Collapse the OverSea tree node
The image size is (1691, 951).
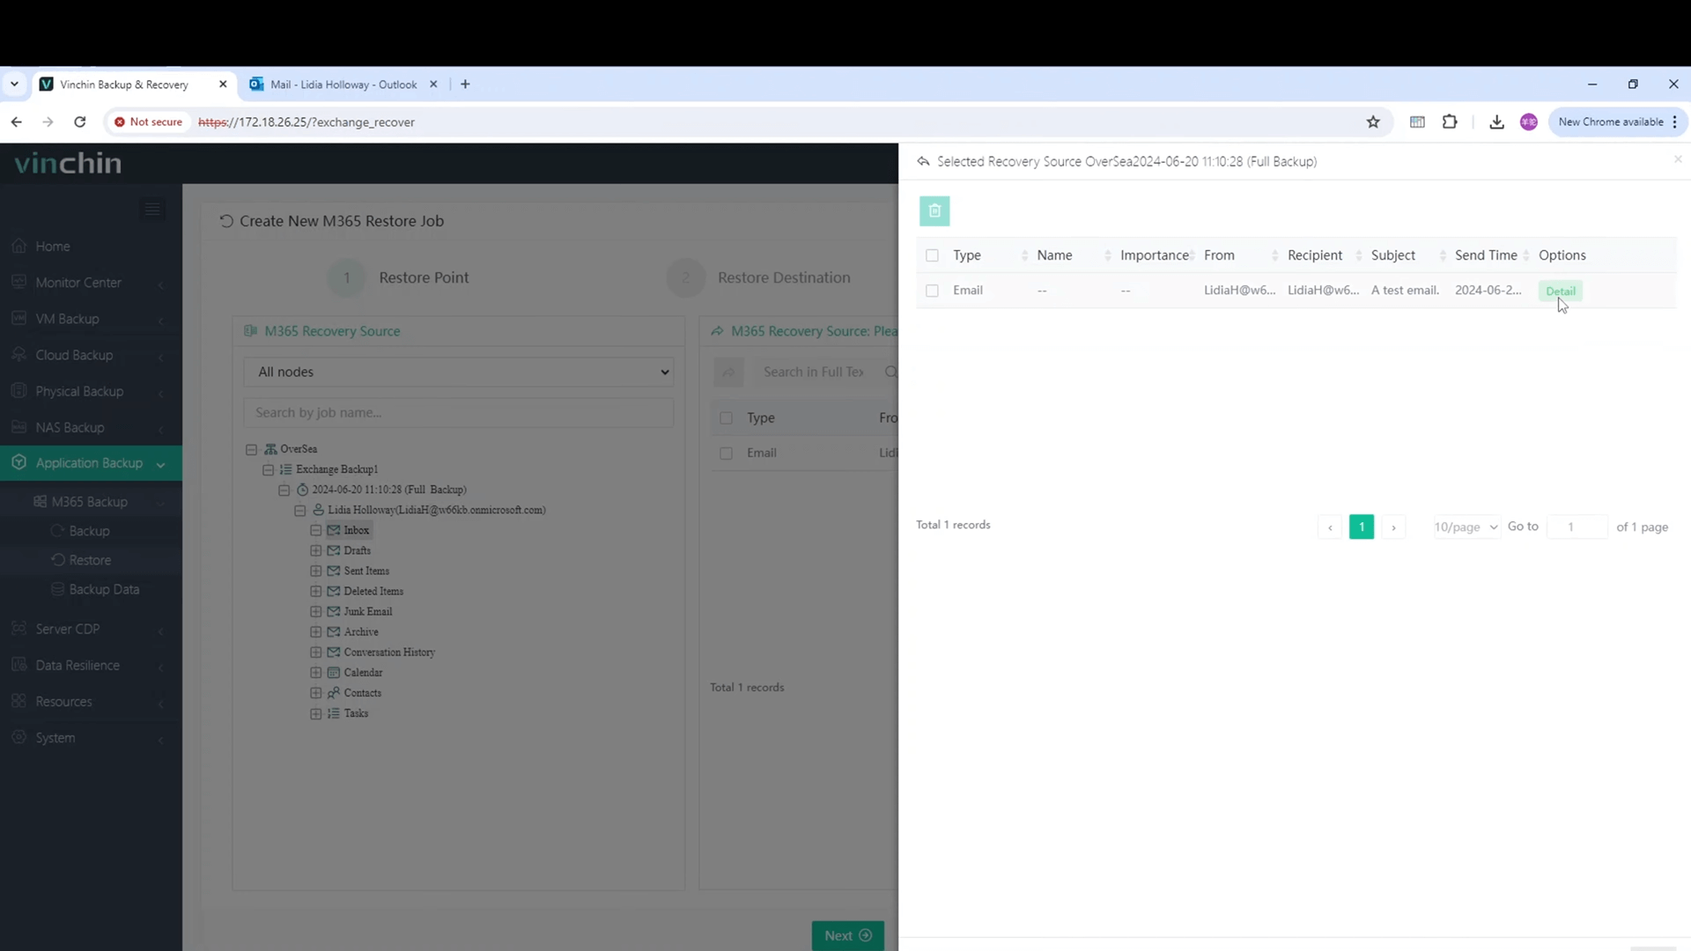(x=252, y=449)
